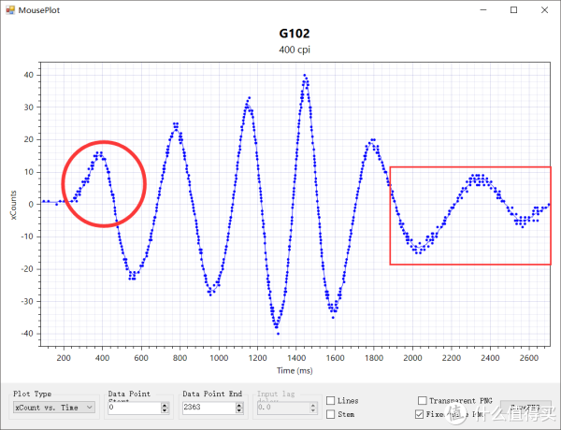Enable the Lines checkbox

331,401
